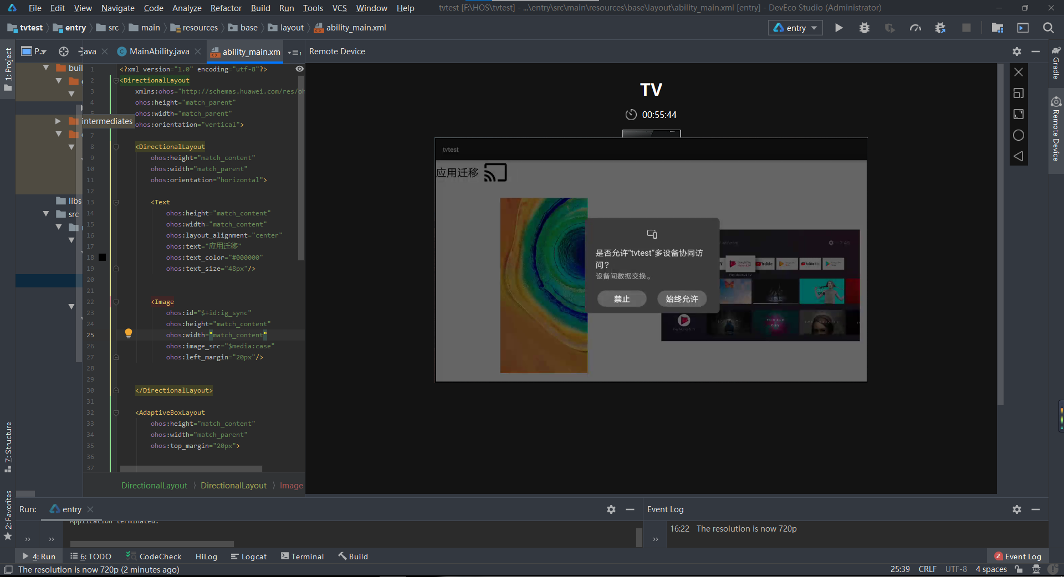
Task: Hide the Event Log panel
Action: [x=1036, y=509]
